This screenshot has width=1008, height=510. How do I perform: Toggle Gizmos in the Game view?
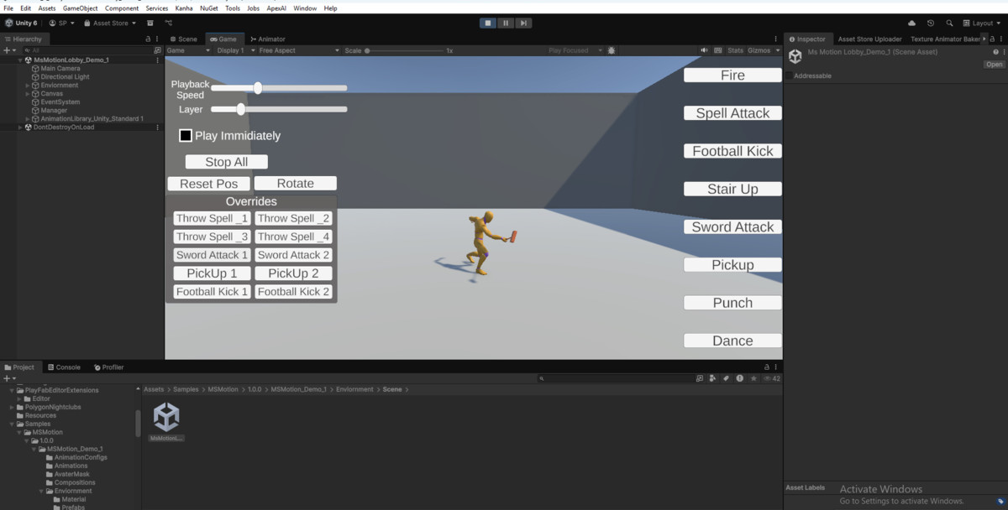click(759, 50)
